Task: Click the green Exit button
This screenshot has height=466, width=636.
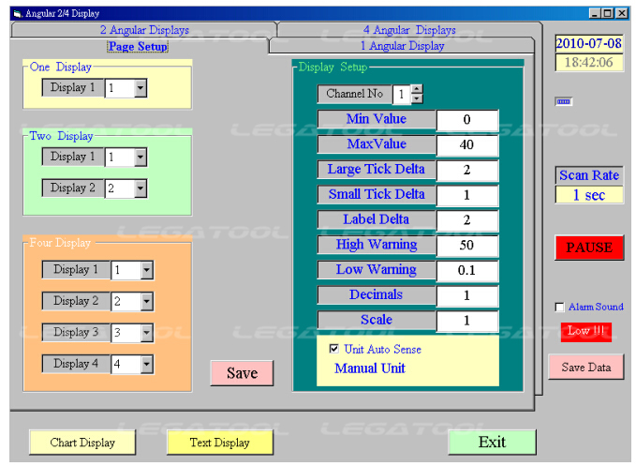Action: 492,442
